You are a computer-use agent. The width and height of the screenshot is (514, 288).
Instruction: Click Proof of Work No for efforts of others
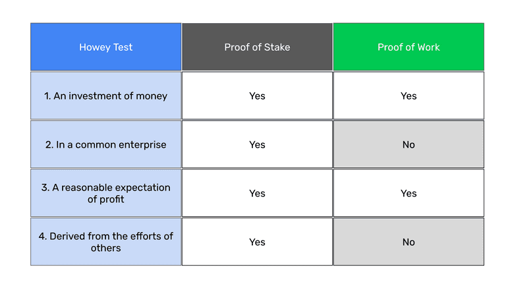[x=409, y=242]
